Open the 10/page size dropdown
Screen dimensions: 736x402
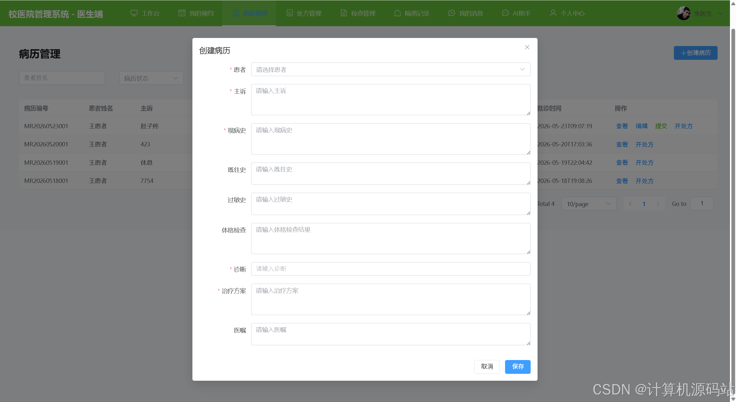pyautogui.click(x=589, y=204)
